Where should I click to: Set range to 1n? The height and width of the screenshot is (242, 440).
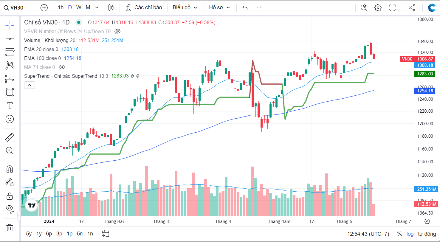click(90, 234)
